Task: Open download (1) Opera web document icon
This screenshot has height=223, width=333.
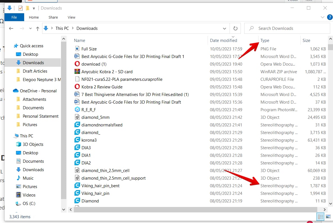Action: tap(77, 64)
